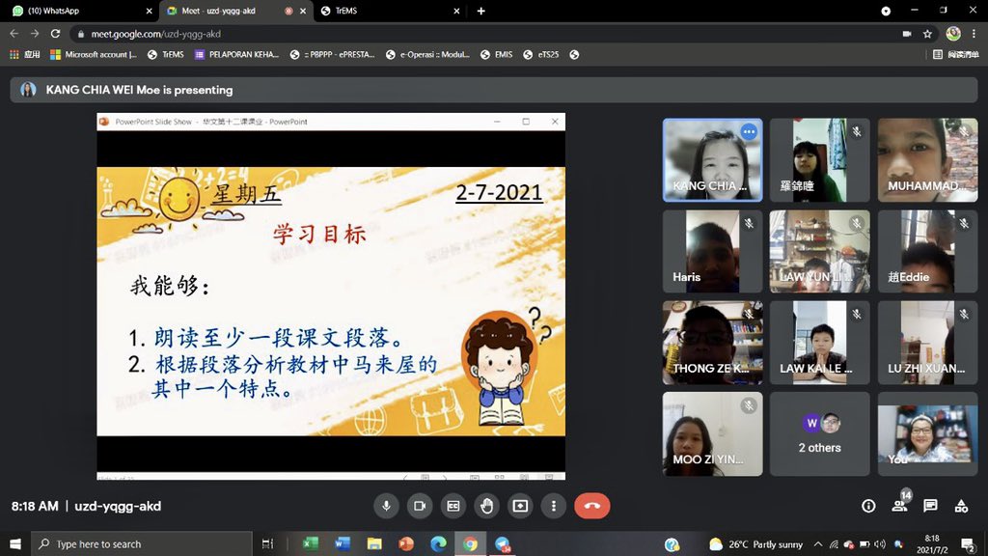Screen dimensions: 988x556
Task: Open Microsoft account bookmark
Action: pos(94,55)
